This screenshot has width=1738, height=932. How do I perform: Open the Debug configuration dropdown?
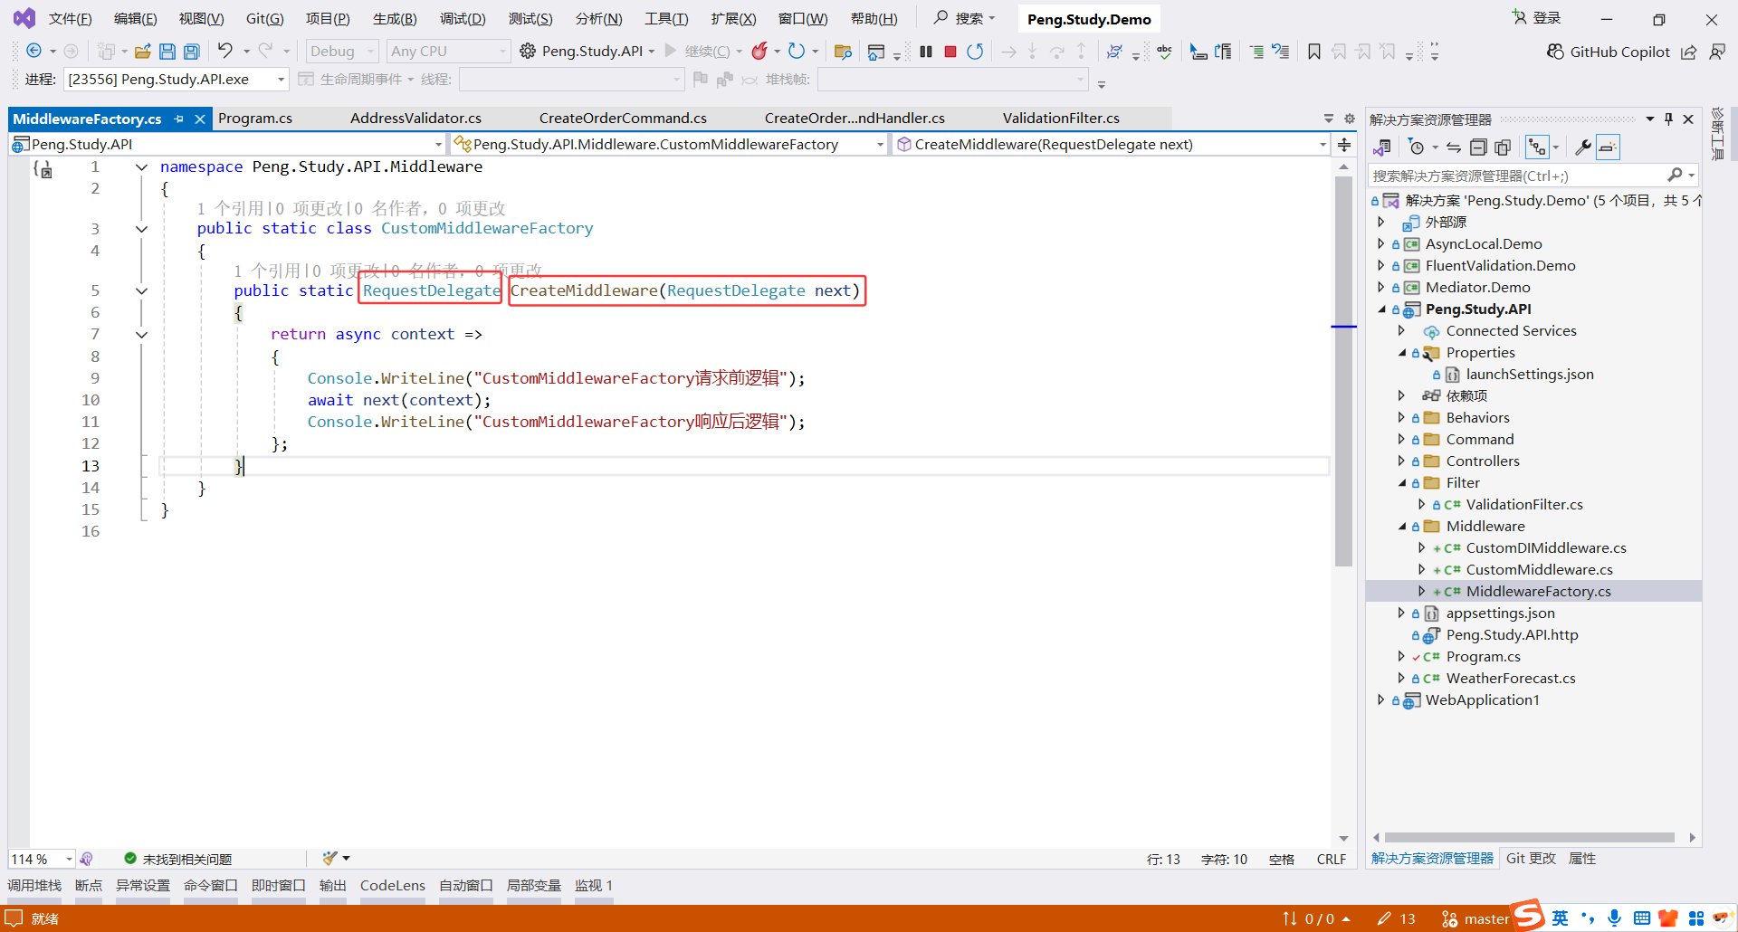[x=341, y=52]
